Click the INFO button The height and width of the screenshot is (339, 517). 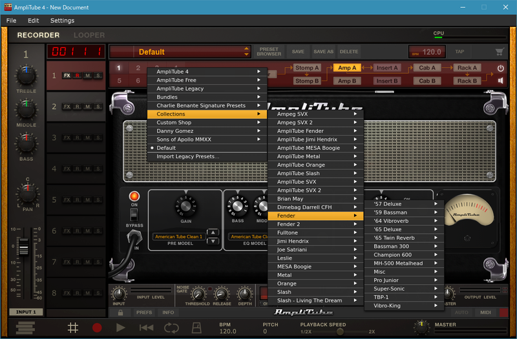click(x=168, y=313)
